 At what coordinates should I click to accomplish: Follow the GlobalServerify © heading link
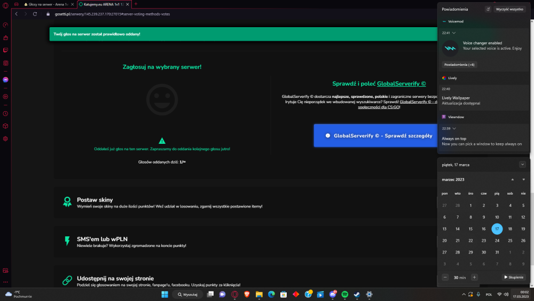click(401, 84)
